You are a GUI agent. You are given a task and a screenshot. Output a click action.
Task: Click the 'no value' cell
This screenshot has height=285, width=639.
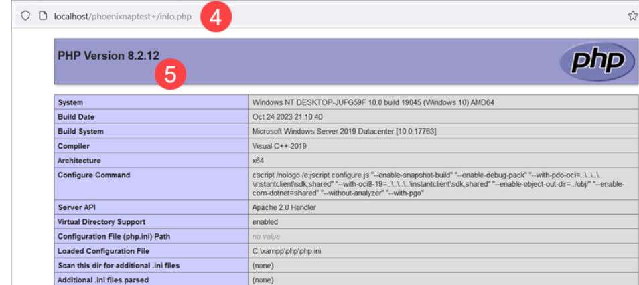(x=266, y=237)
